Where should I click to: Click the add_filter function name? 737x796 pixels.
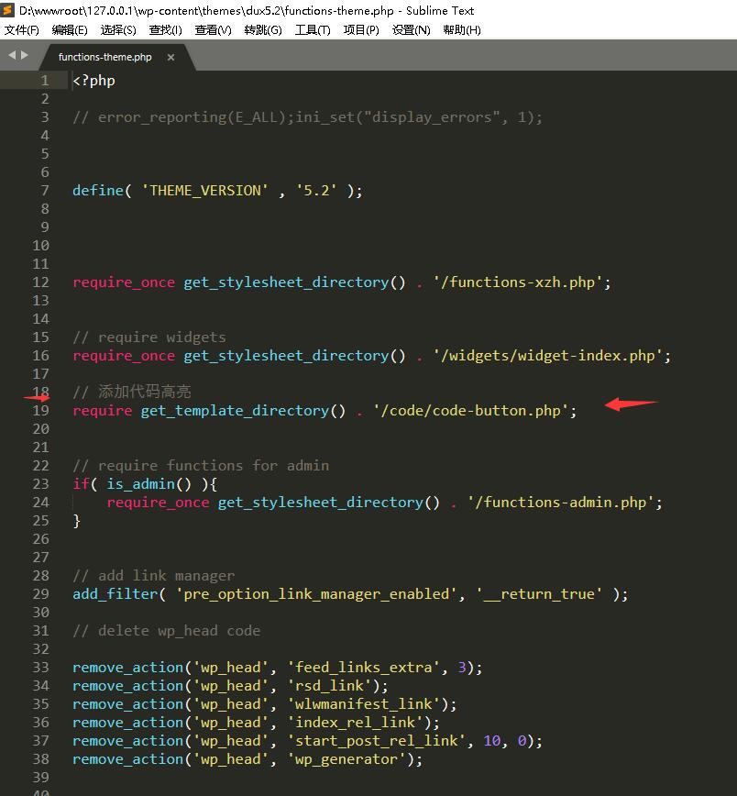[x=115, y=594]
